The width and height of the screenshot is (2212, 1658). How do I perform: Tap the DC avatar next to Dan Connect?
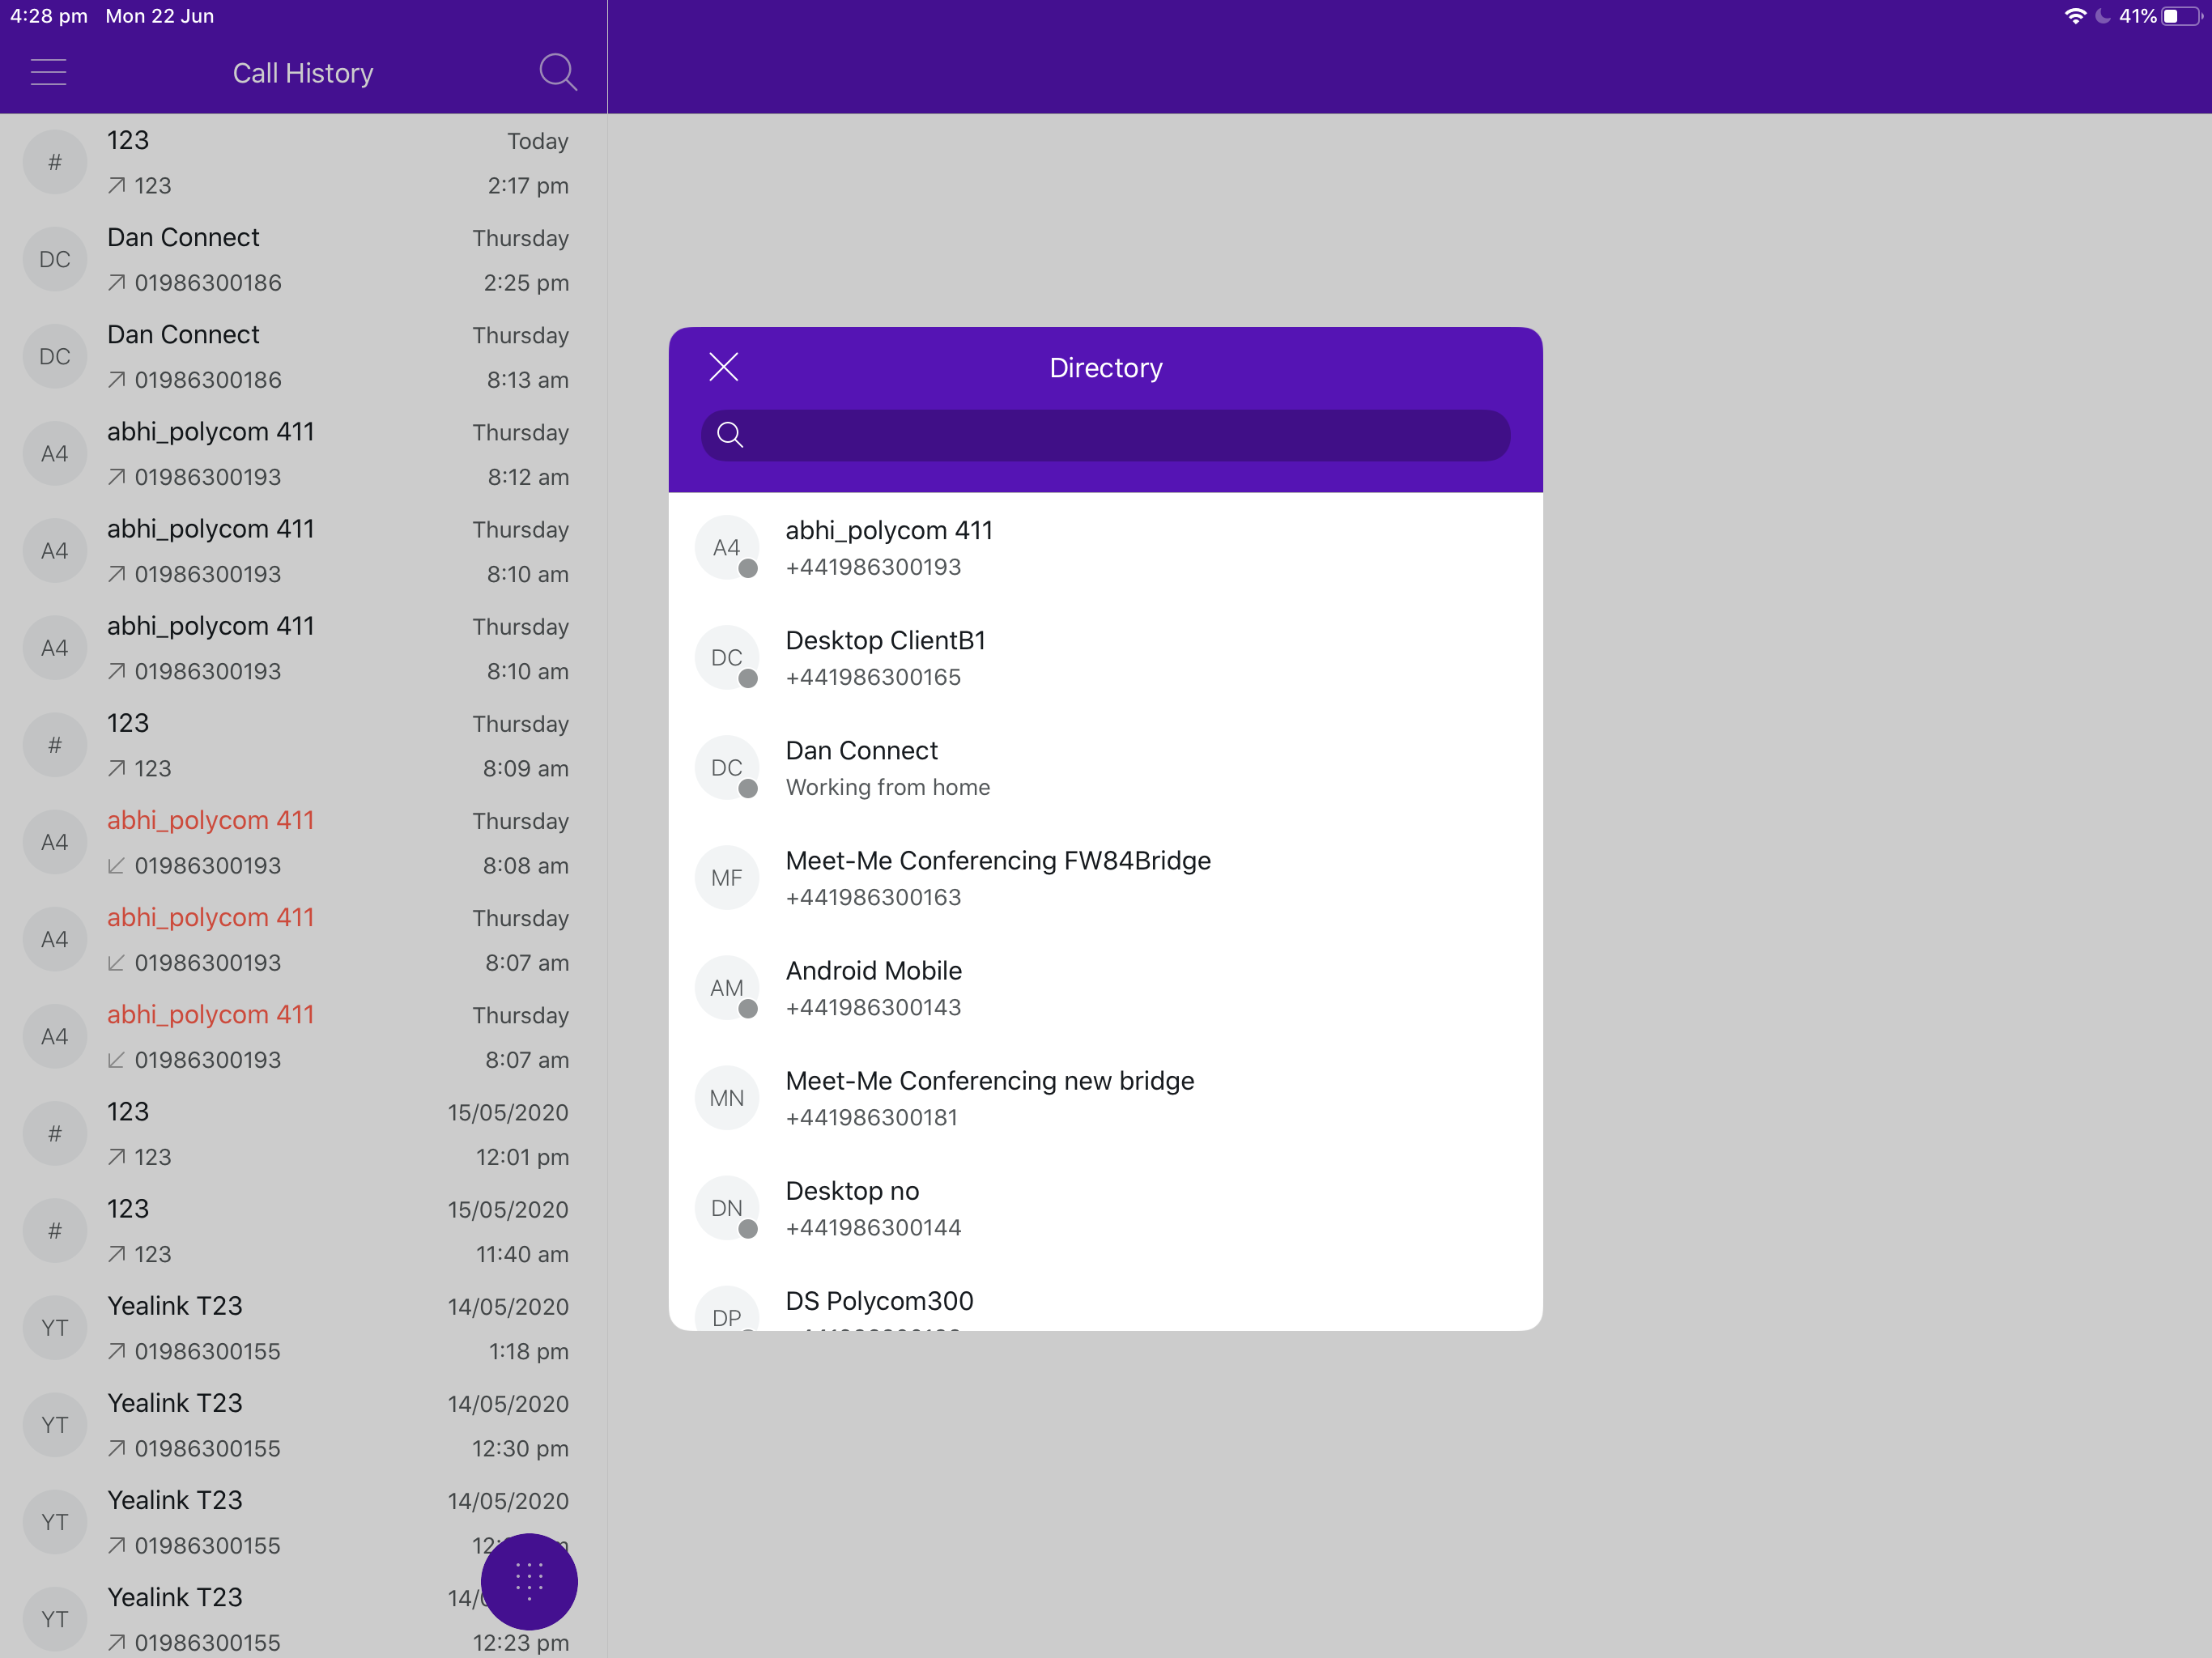click(726, 767)
